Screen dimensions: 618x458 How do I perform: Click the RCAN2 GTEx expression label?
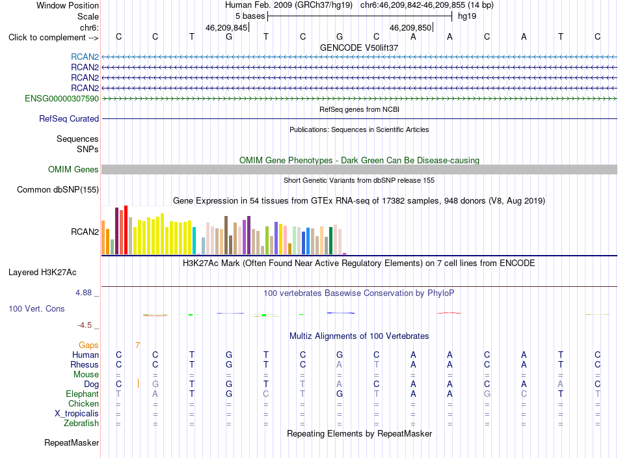coord(85,232)
